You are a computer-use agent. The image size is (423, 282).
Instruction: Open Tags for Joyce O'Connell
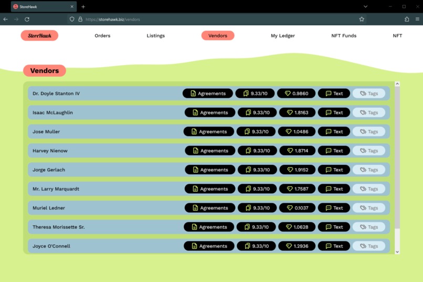pyautogui.click(x=369, y=246)
